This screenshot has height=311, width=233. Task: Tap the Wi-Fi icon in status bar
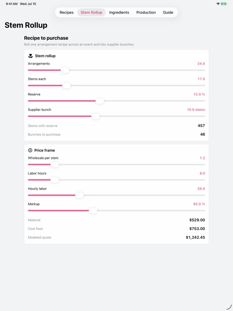click(218, 4)
